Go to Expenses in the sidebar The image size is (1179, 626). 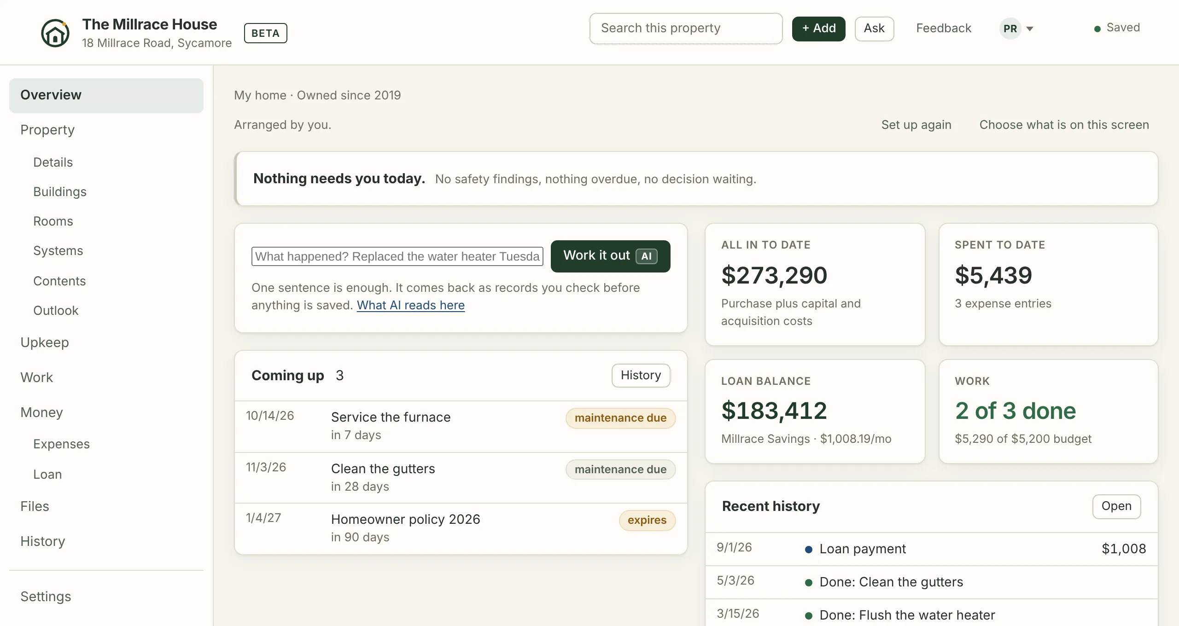pyautogui.click(x=61, y=444)
